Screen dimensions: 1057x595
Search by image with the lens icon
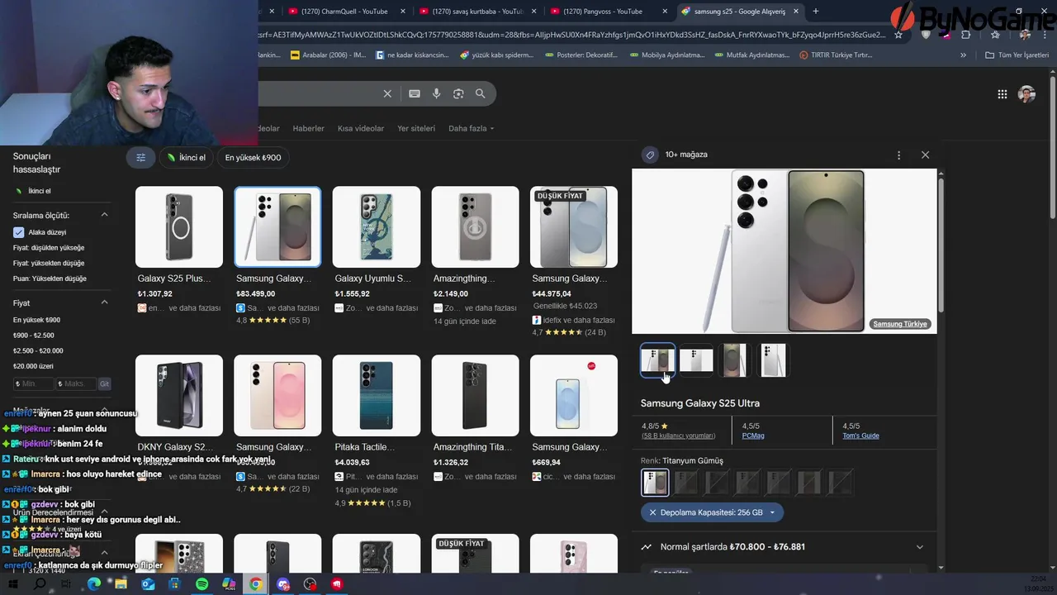458,94
